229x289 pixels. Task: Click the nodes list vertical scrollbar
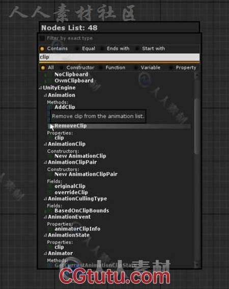(197, 126)
